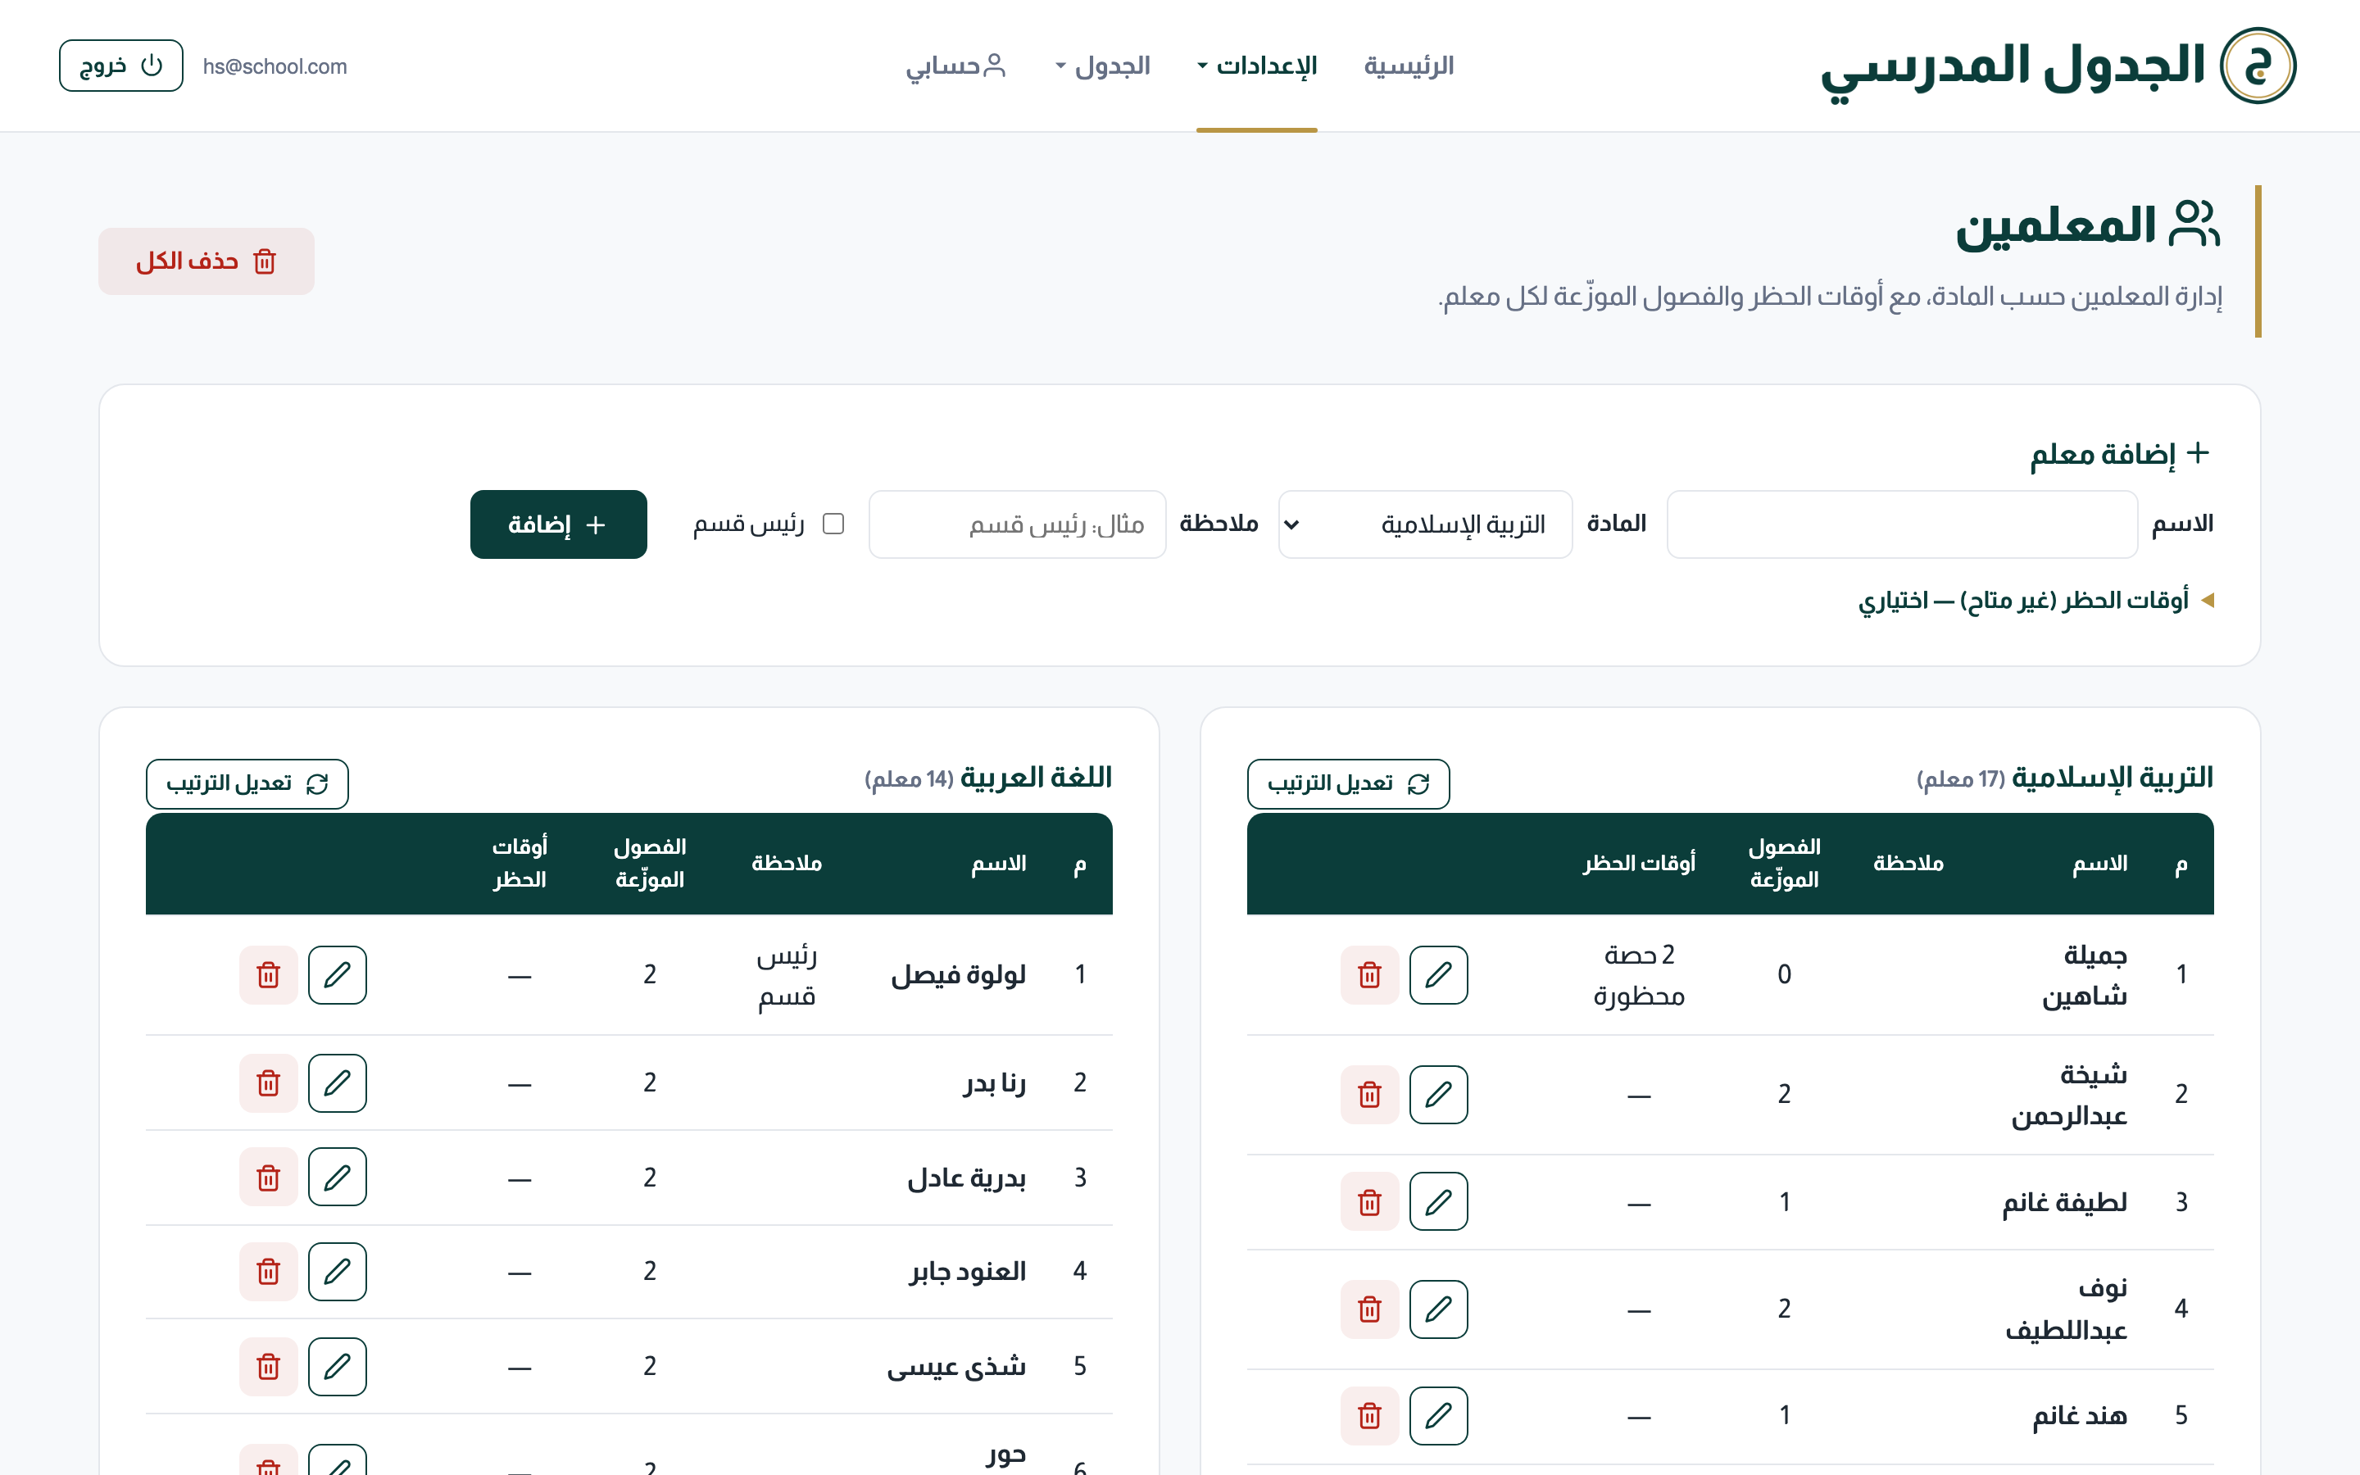Click the اللغة العربية table title
Screen dimensions: 2360x1475
pyautogui.click(x=1036, y=778)
